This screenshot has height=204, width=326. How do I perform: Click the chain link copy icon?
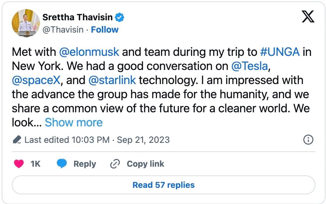114,164
